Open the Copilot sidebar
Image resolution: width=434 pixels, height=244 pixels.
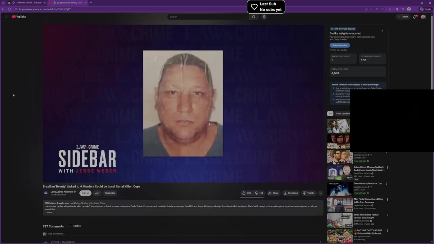click(x=426, y=9)
